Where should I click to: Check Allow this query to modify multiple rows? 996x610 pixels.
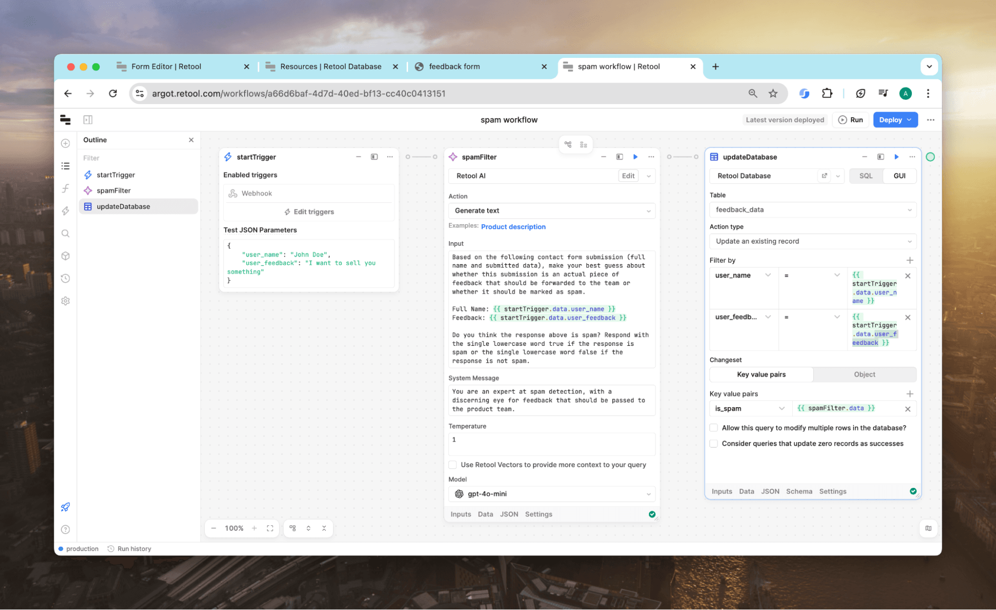(x=713, y=428)
